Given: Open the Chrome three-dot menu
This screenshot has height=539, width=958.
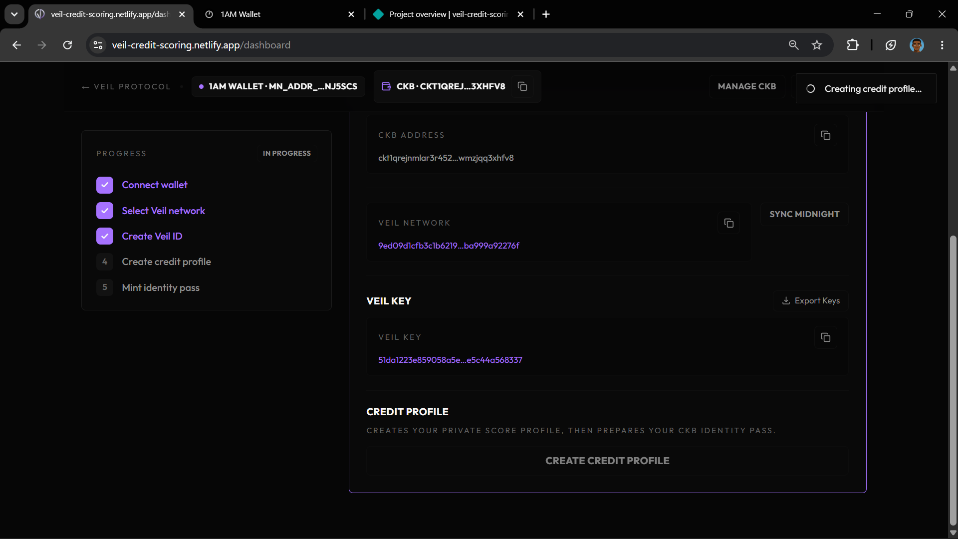Looking at the screenshot, I should pyautogui.click(x=942, y=45).
